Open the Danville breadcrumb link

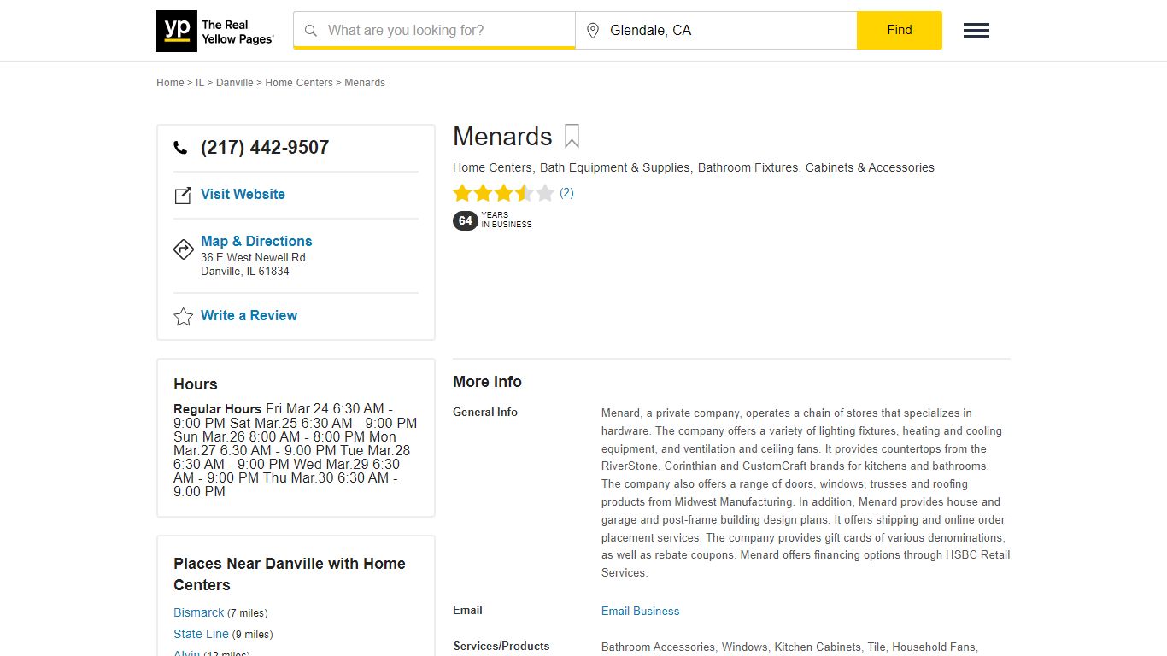tap(235, 83)
